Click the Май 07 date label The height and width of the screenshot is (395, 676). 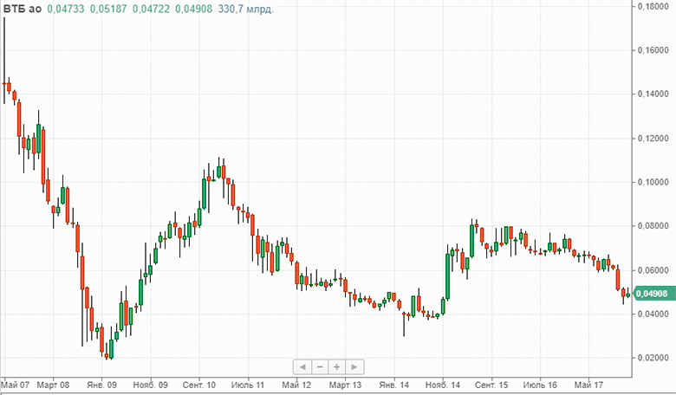click(x=15, y=385)
